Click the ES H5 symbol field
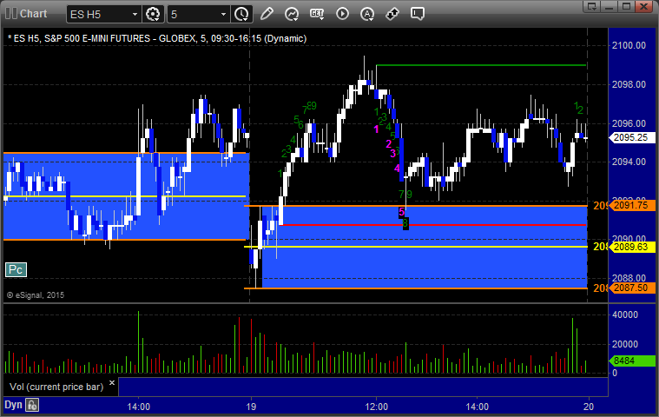Viewport: 659px width, 417px height. click(x=103, y=14)
